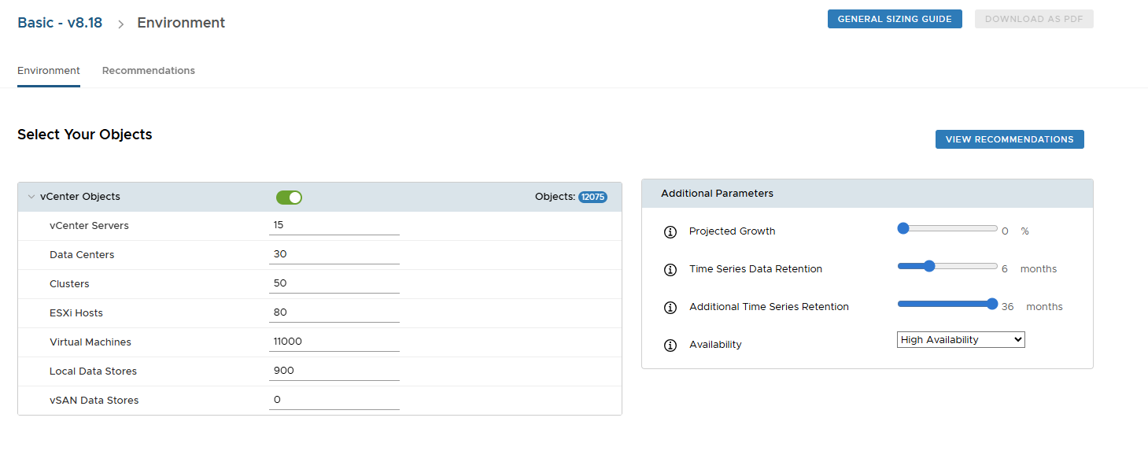This screenshot has width=1148, height=462.
Task: Click the Virtual Machines input field
Action: (x=334, y=342)
